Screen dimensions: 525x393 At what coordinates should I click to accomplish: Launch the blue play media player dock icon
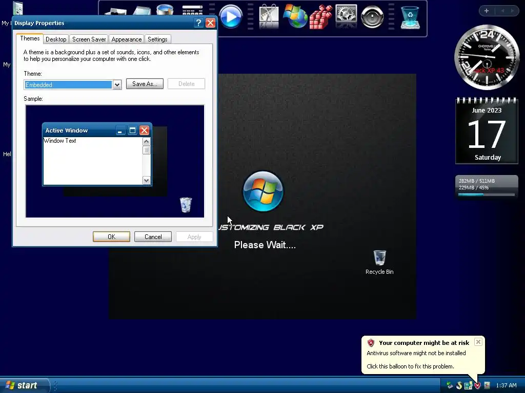(231, 16)
